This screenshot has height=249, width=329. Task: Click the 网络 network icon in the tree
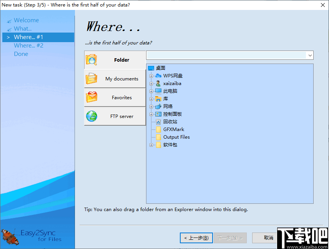point(158,106)
